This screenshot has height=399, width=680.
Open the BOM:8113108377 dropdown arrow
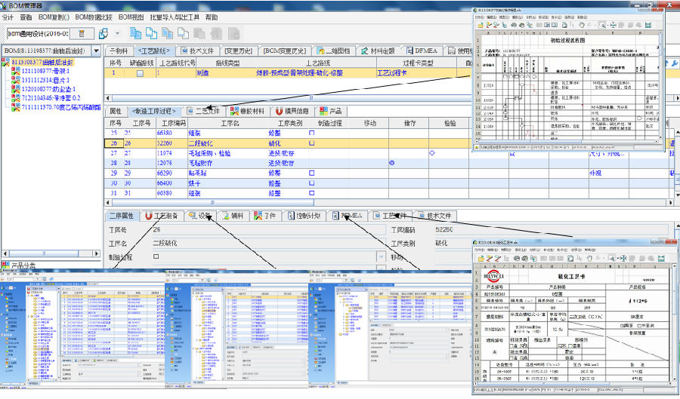(x=96, y=51)
